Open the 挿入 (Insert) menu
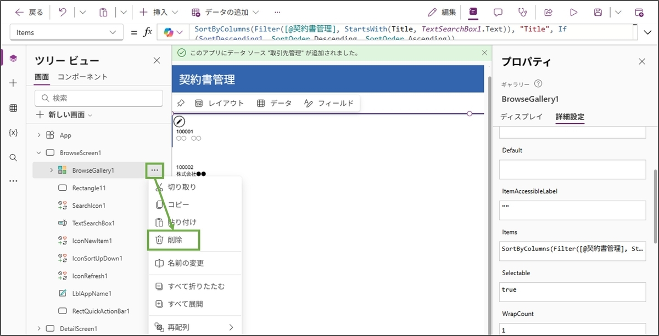 click(158, 12)
